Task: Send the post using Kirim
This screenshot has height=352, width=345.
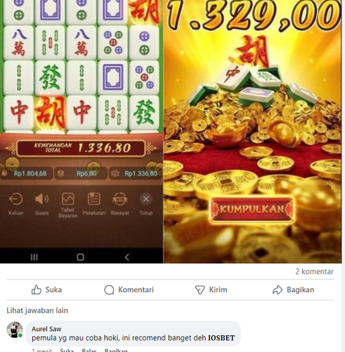Action: click(x=211, y=290)
